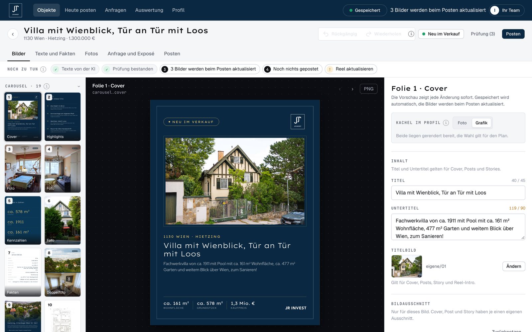The width and height of the screenshot is (532, 332).
Task: Select carousel slide 7 Fakten thumbnail
Action: (23, 272)
